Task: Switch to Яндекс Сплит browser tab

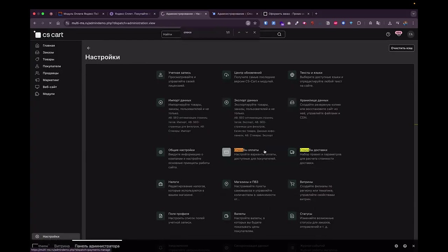Action: 133,14
